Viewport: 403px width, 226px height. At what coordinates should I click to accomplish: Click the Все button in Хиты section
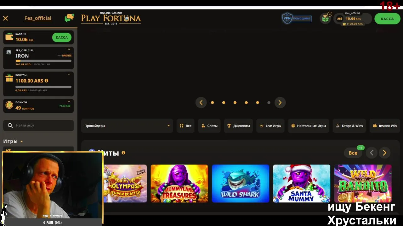coord(353,153)
